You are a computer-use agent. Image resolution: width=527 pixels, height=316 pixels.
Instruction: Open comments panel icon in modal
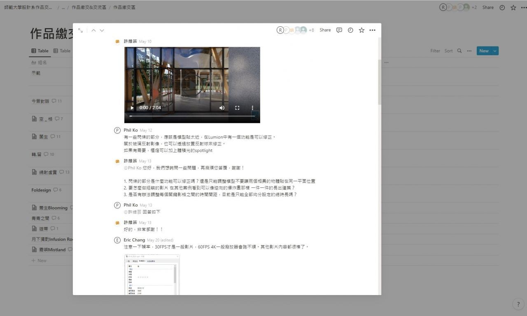[339, 30]
